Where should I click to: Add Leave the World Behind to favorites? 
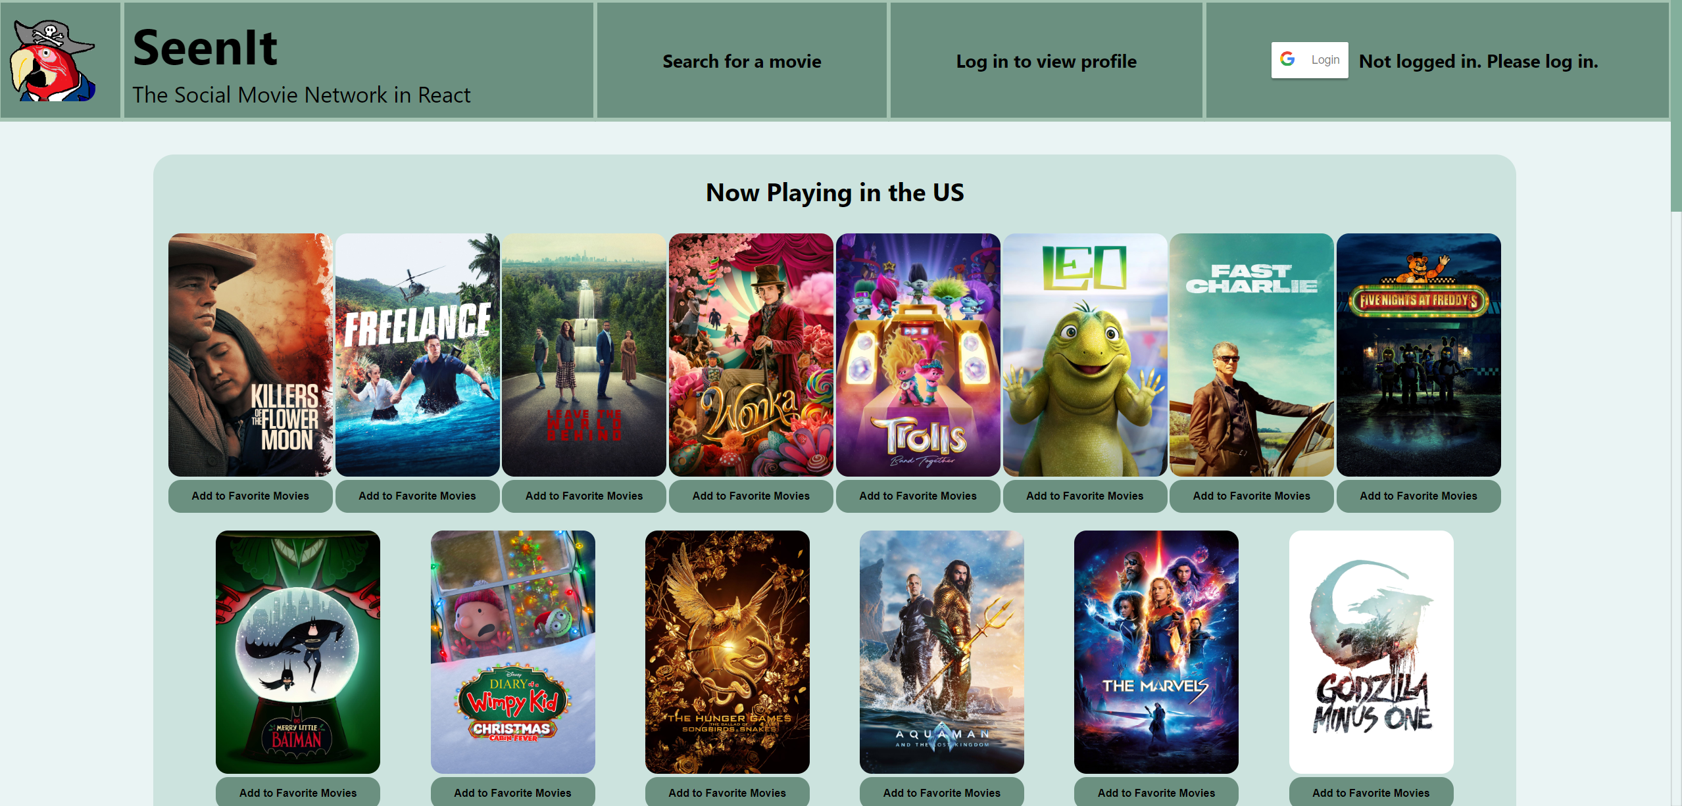click(x=584, y=496)
